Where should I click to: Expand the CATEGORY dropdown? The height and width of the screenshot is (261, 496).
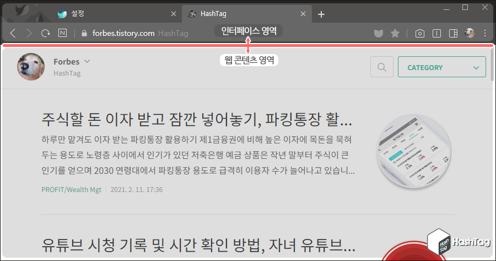442,67
